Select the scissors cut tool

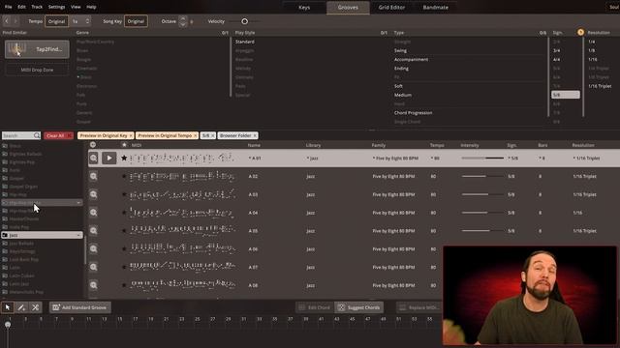click(x=35, y=307)
